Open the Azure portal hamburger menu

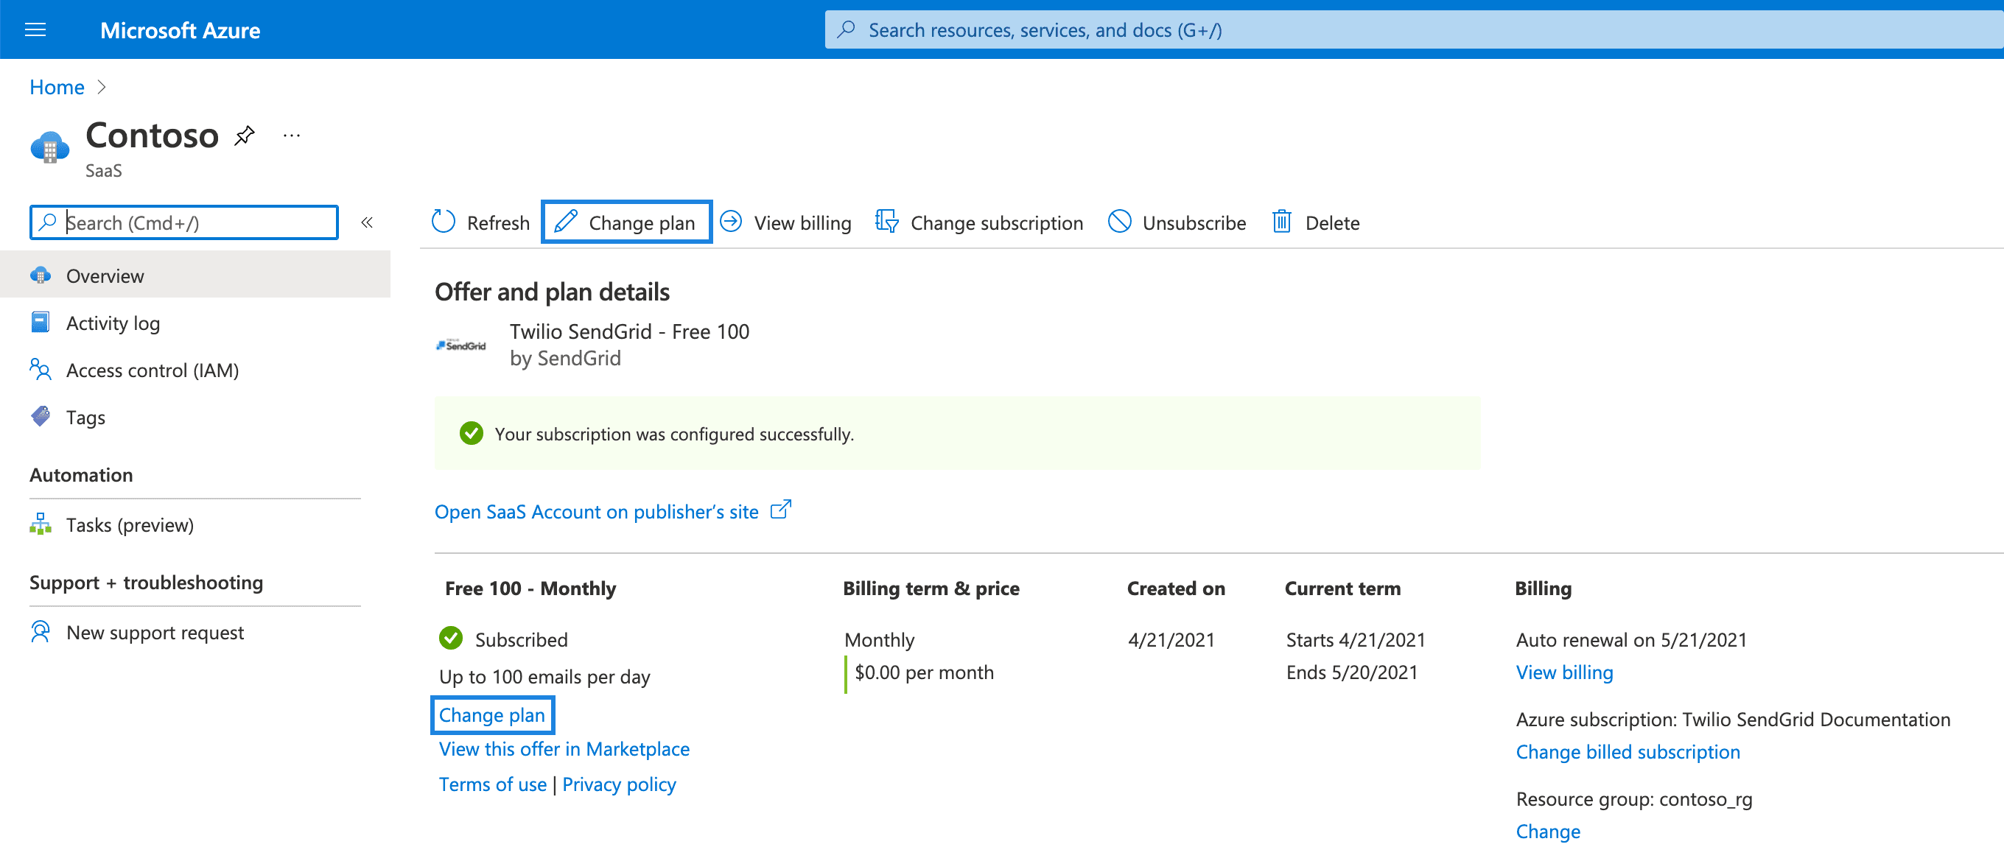[35, 29]
